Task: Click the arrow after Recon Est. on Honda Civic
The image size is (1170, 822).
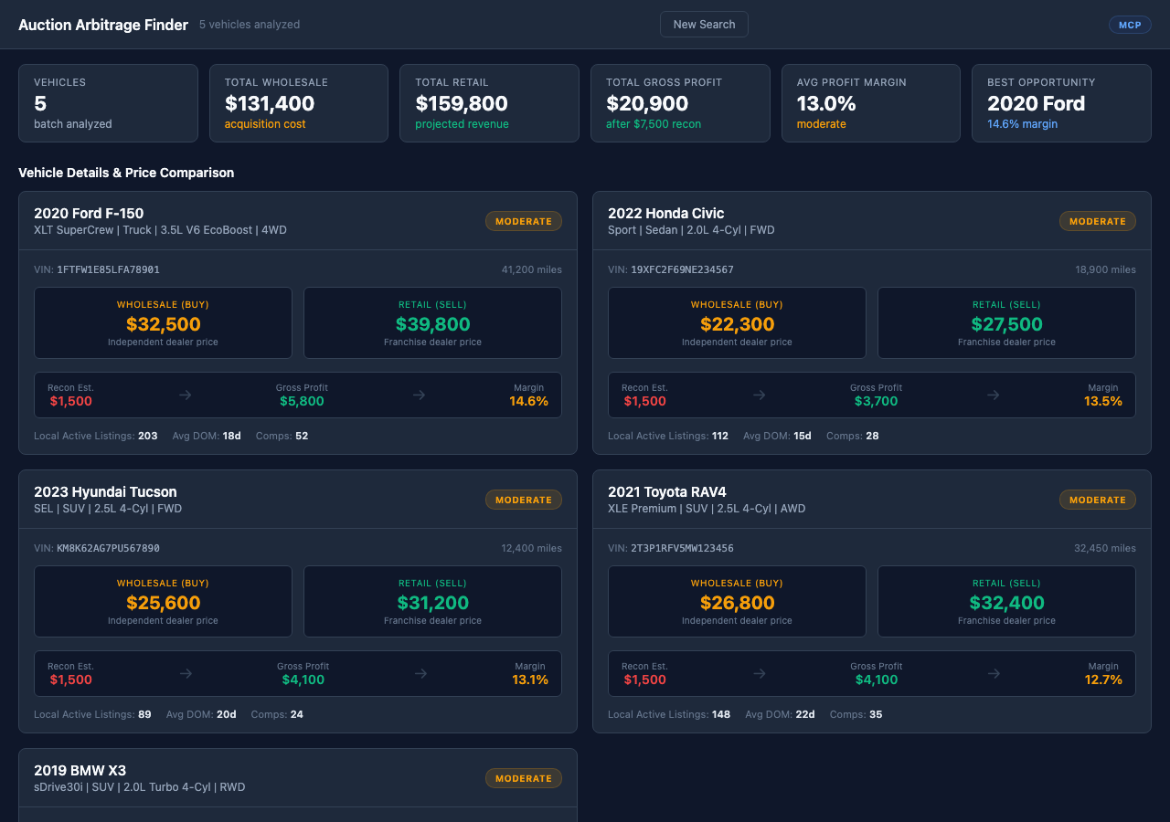Action: pyautogui.click(x=760, y=395)
